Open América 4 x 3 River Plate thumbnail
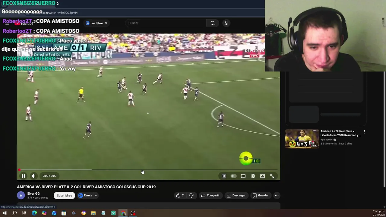This screenshot has width=386, height=217. tap(302, 139)
